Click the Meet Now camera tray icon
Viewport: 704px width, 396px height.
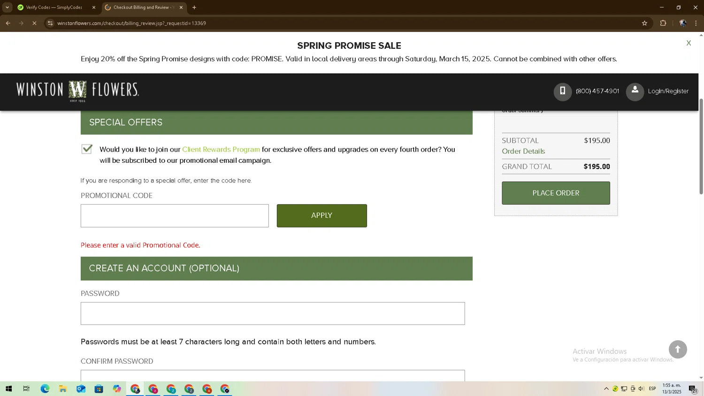pyautogui.click(x=633, y=388)
